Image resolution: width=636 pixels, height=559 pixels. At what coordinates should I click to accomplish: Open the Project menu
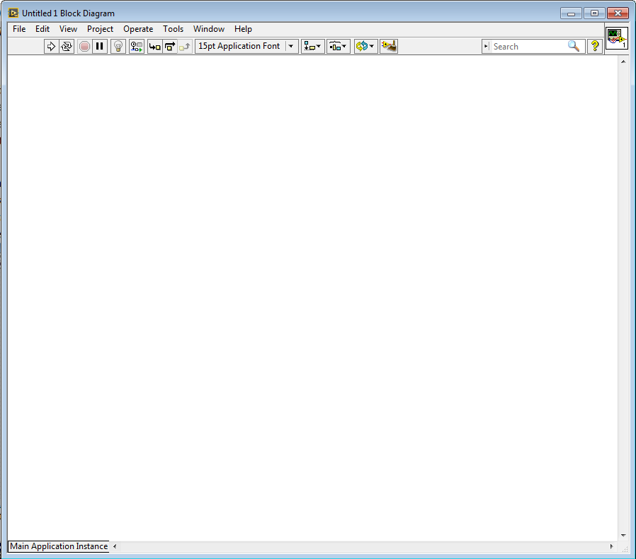[x=100, y=29]
